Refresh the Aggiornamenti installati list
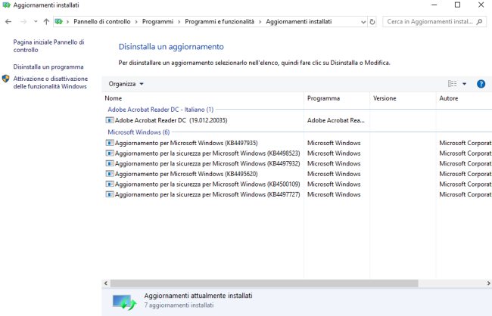 coord(372,22)
